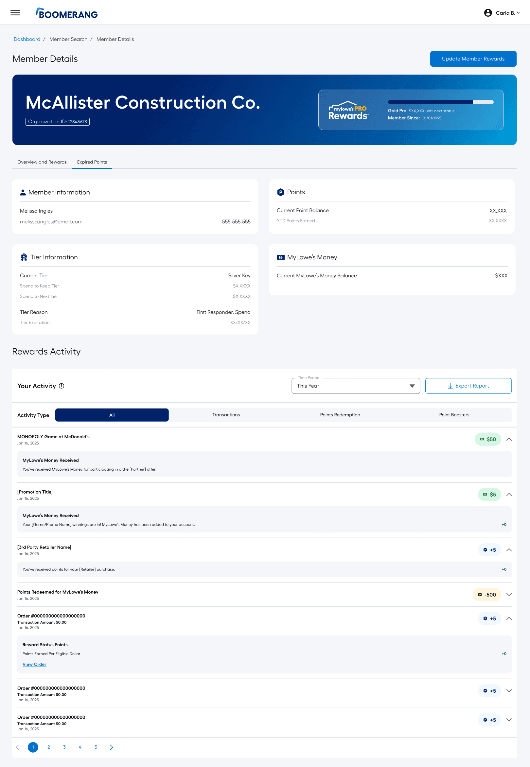Go to page 3 of activity
The width and height of the screenshot is (530, 767).
(x=64, y=747)
